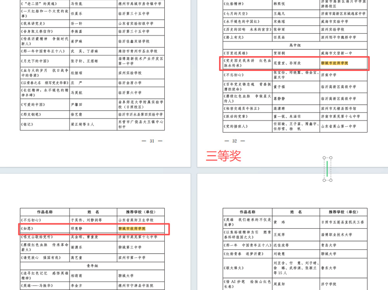This screenshot has height=290, width=388.
Task: Click bottom-left resize handle of selected text box
Action: point(324,180)
